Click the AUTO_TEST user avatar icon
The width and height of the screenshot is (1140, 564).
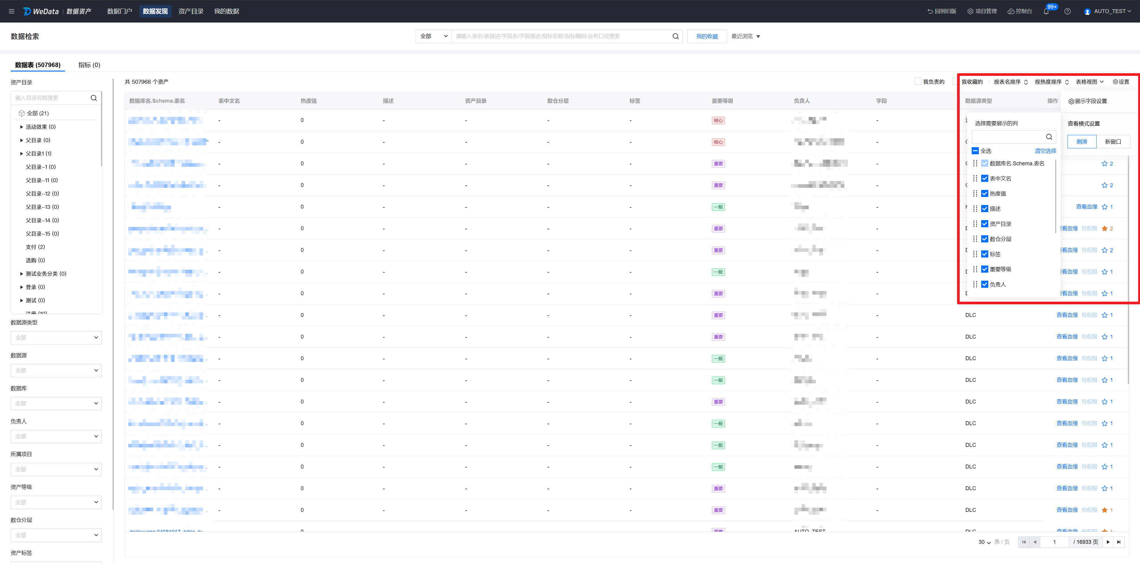click(1087, 12)
